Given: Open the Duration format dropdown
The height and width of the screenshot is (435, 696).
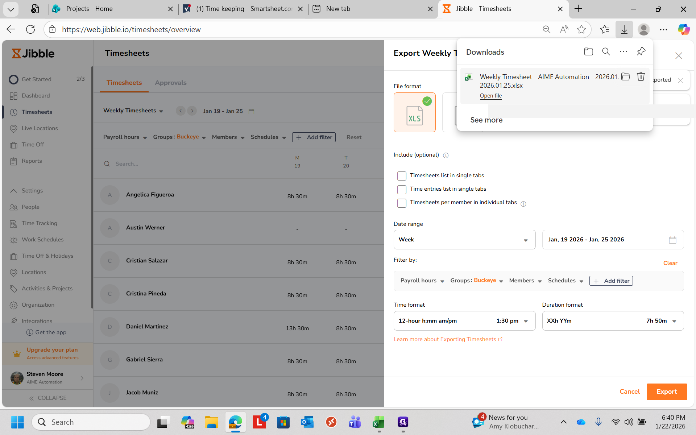Looking at the screenshot, I should coord(613,321).
